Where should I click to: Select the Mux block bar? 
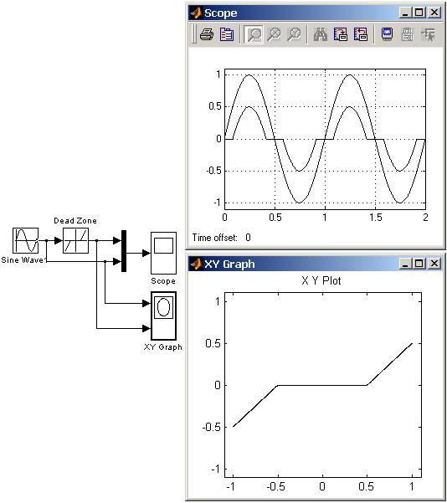click(124, 251)
